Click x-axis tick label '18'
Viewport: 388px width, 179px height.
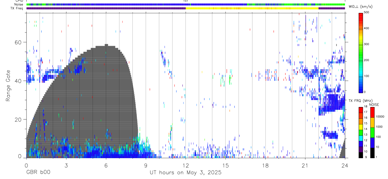coord(265,165)
